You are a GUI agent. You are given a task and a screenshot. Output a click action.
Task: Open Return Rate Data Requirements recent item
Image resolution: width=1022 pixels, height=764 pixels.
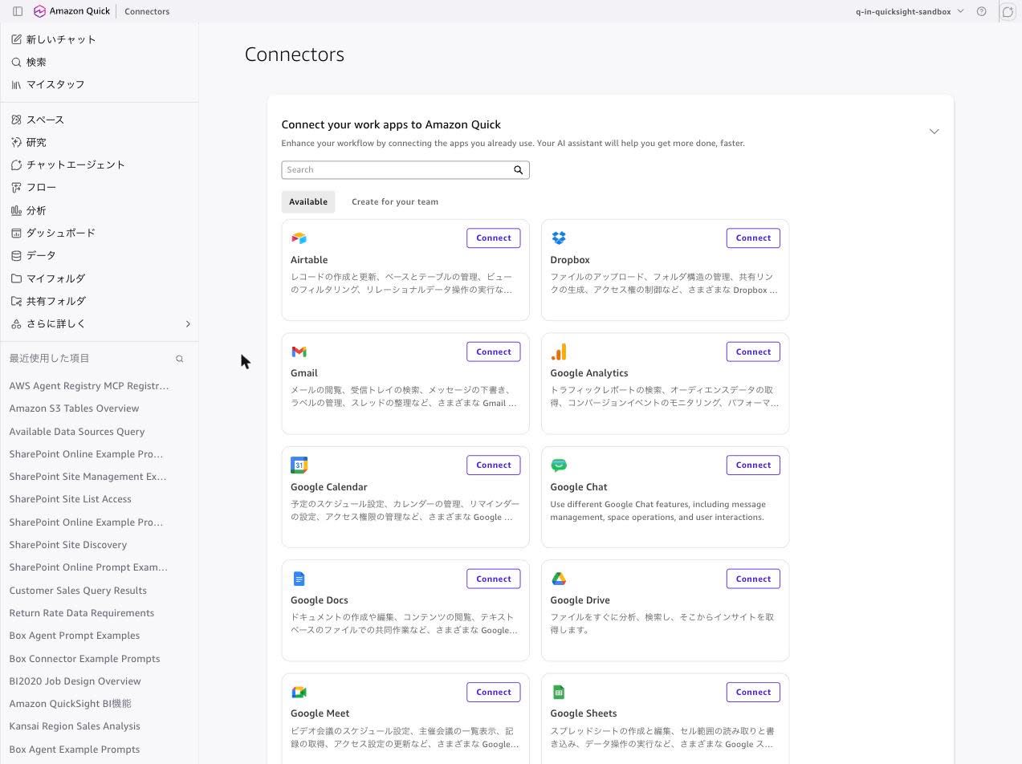(x=82, y=613)
